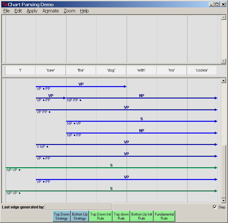Open the Help menu
The height and width of the screenshot is (223, 228).
click(x=84, y=11)
